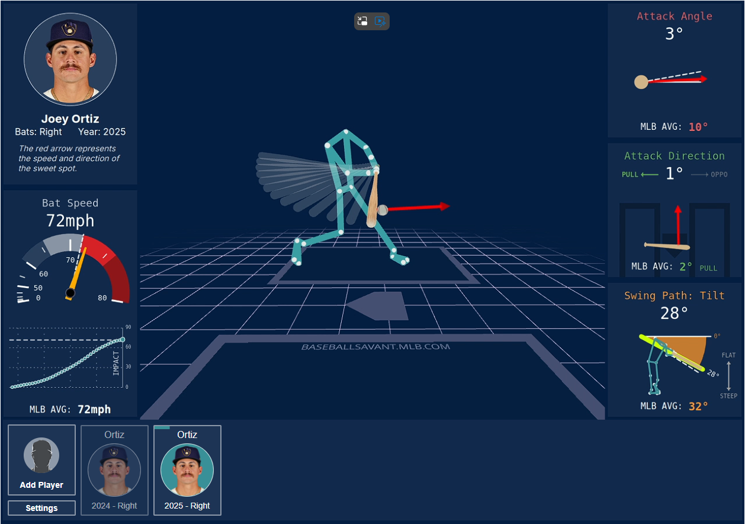745x524 pixels.
Task: Click the Joey Ortiz player name
Action: tap(70, 119)
